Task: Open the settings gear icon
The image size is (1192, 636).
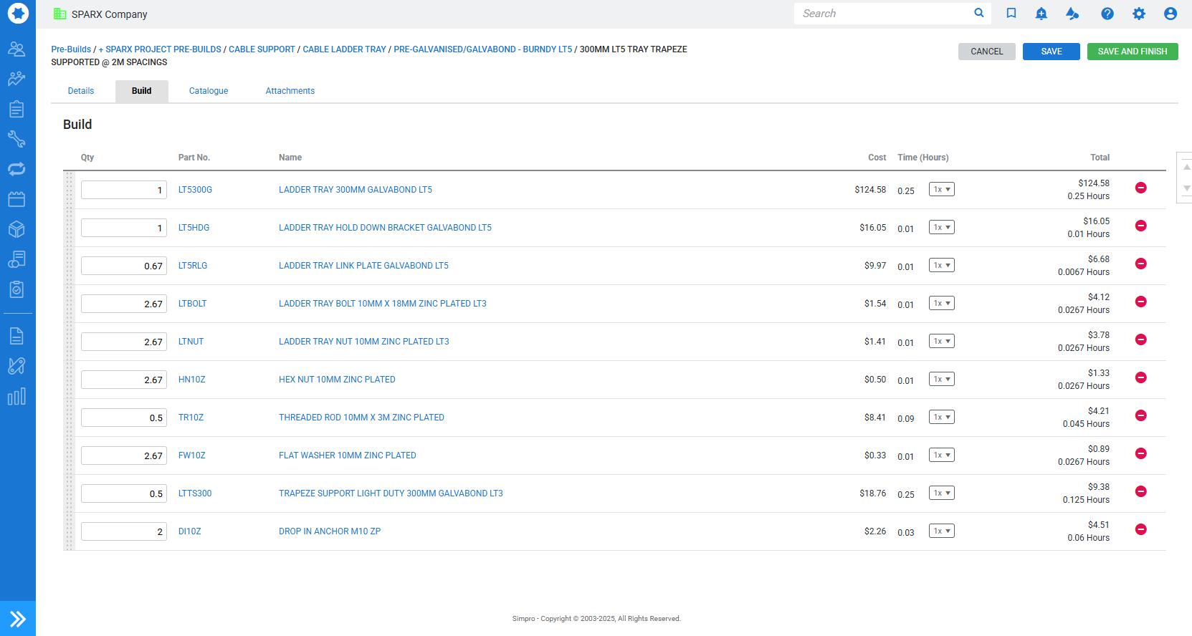Action: pos(1138,14)
